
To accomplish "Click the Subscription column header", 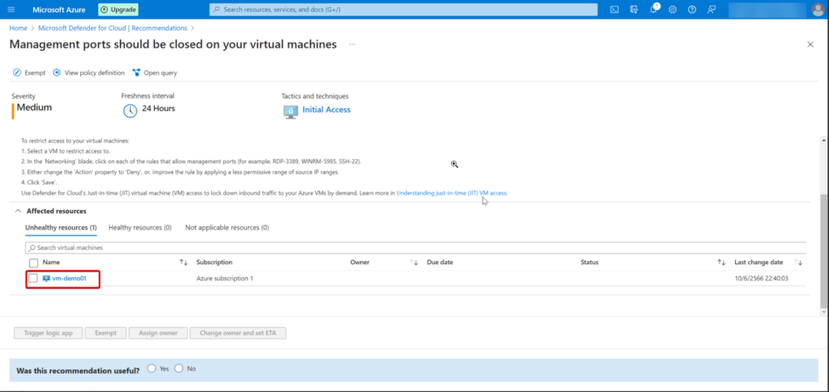I will point(214,262).
